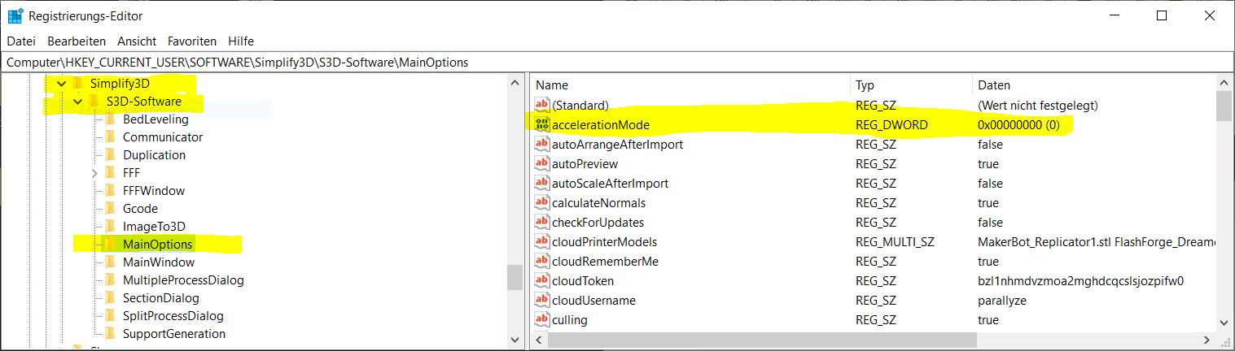Open the Datei menu
Viewport: 1235px width, 351px height.
click(x=21, y=41)
